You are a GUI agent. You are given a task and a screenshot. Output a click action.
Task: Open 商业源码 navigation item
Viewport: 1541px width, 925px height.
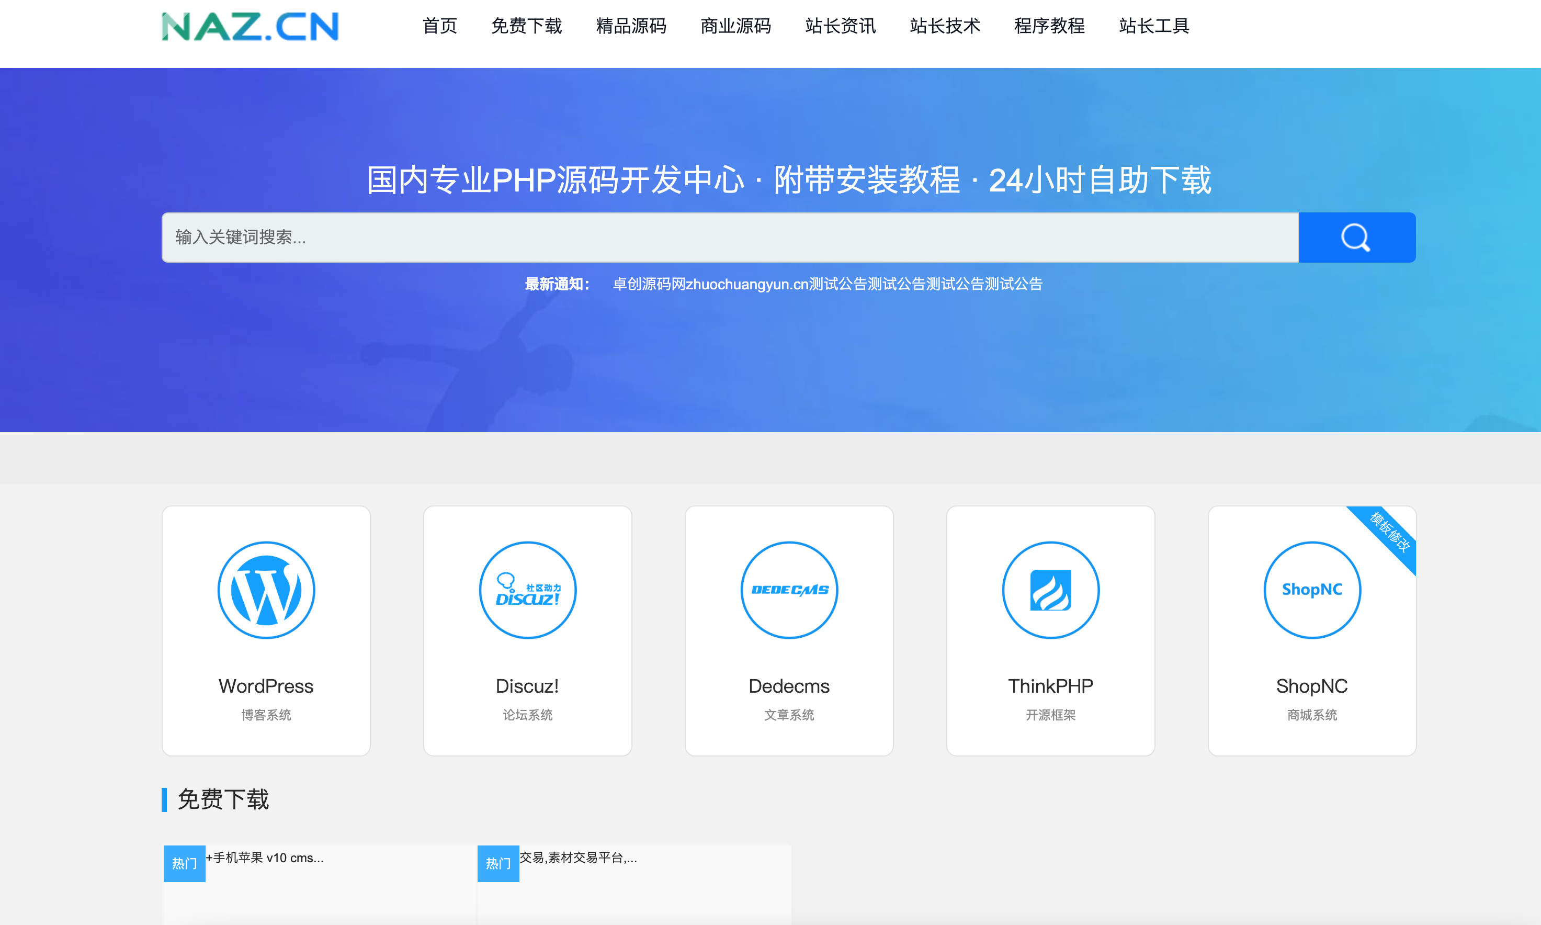coord(736,26)
